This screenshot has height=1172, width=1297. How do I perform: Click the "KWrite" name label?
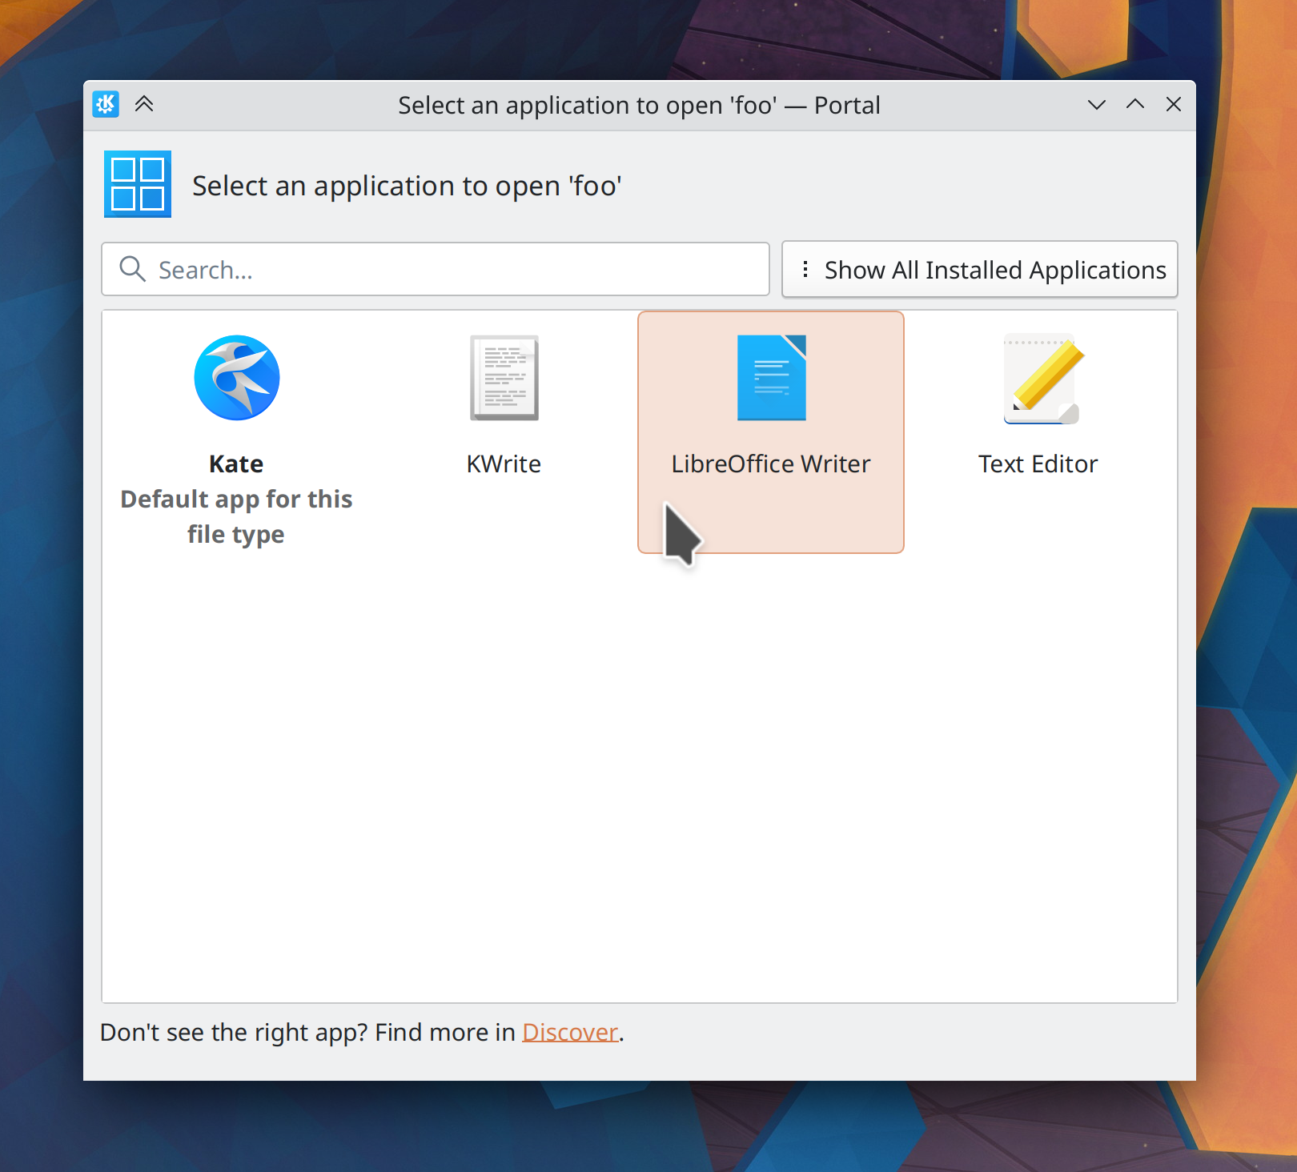coord(504,464)
